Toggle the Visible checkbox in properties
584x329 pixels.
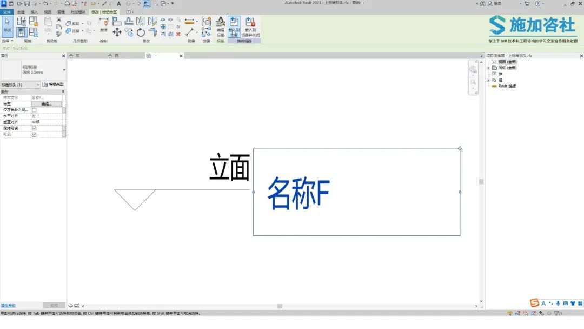(34, 135)
